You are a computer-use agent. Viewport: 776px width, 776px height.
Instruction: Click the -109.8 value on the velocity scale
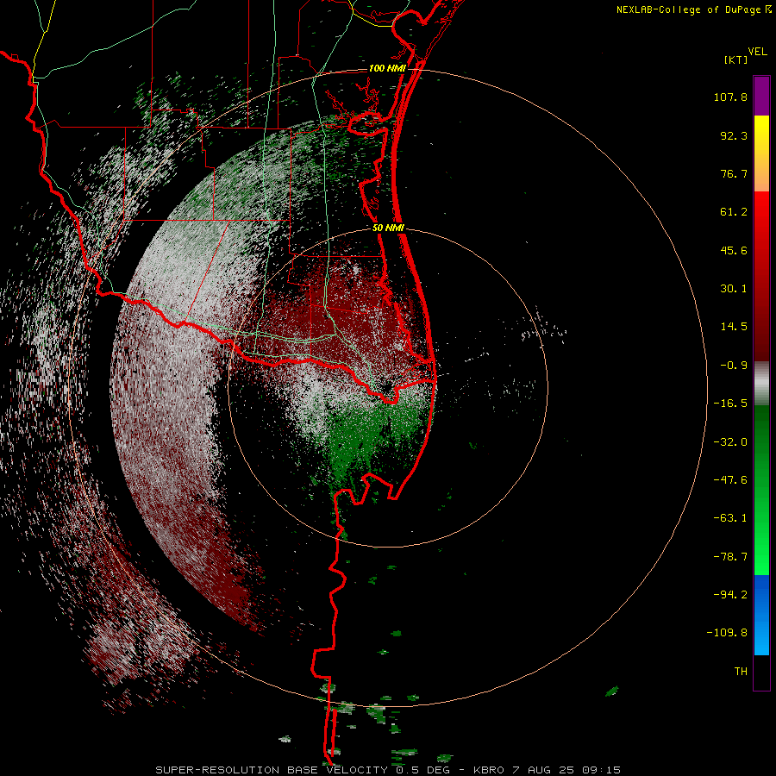(727, 633)
